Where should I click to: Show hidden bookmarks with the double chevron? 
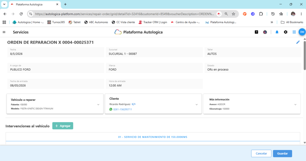(x=272, y=22)
